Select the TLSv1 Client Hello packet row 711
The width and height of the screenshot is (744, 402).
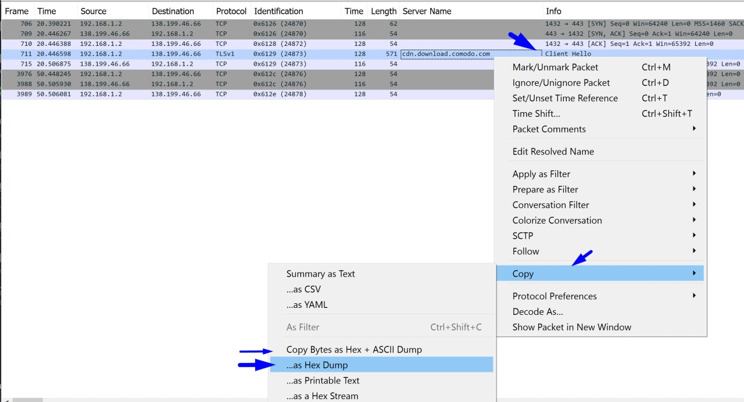tap(233, 53)
